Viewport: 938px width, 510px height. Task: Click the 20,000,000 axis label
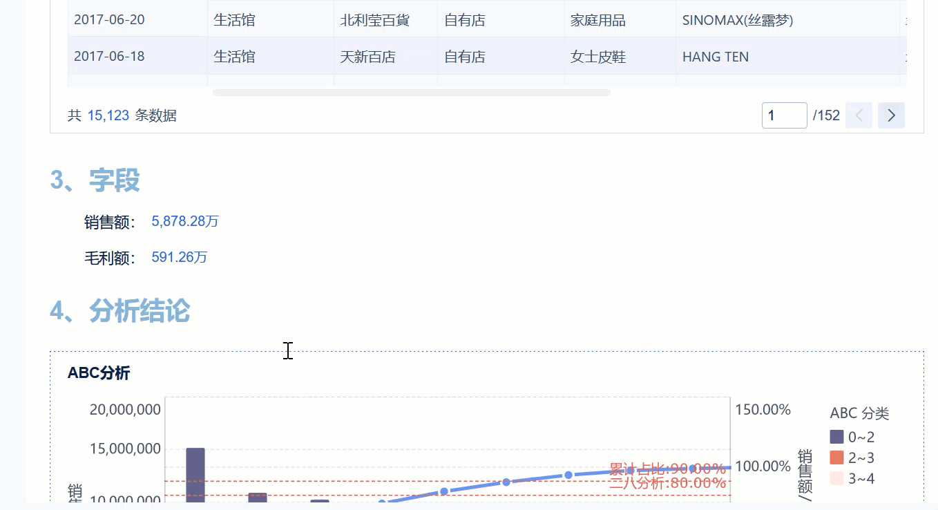125,410
